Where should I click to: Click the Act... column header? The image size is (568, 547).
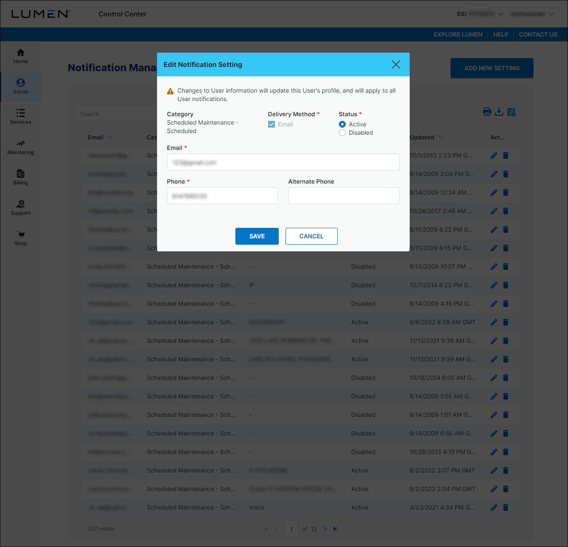(x=497, y=137)
